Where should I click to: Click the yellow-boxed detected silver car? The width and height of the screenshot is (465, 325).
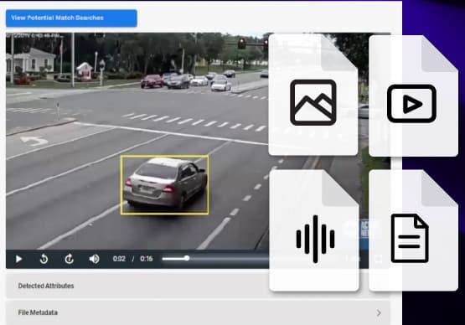[x=164, y=184]
